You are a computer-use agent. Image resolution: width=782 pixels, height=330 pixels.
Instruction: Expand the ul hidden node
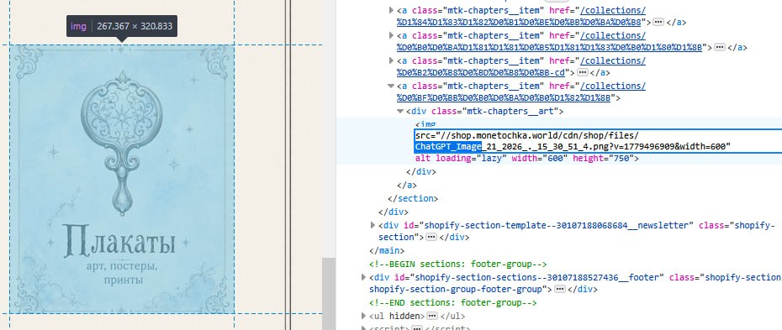click(x=363, y=316)
